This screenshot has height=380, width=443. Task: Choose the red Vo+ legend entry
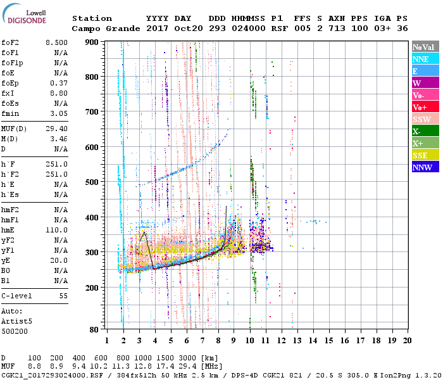[x=423, y=107]
